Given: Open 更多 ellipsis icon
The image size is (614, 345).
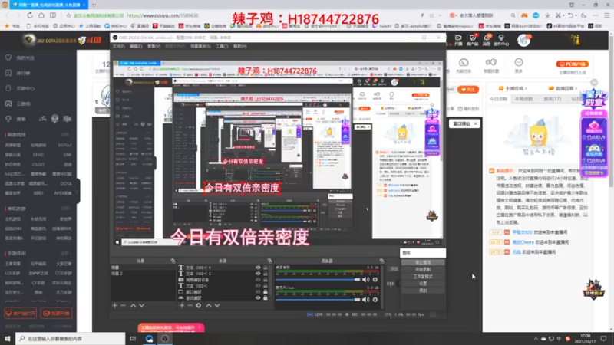Looking at the screenshot, I should (x=519, y=63).
